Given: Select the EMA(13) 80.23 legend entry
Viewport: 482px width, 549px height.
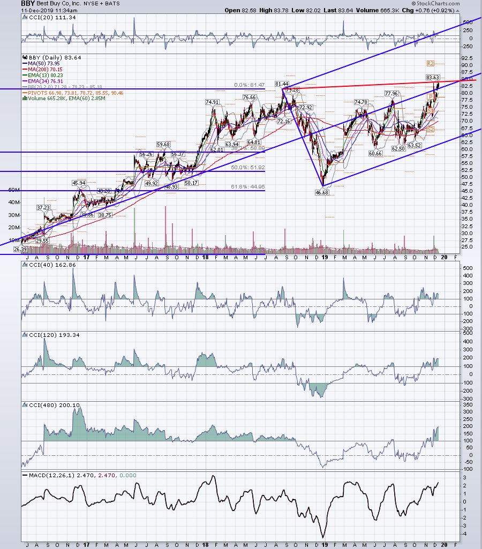Looking at the screenshot, I should tap(43, 76).
